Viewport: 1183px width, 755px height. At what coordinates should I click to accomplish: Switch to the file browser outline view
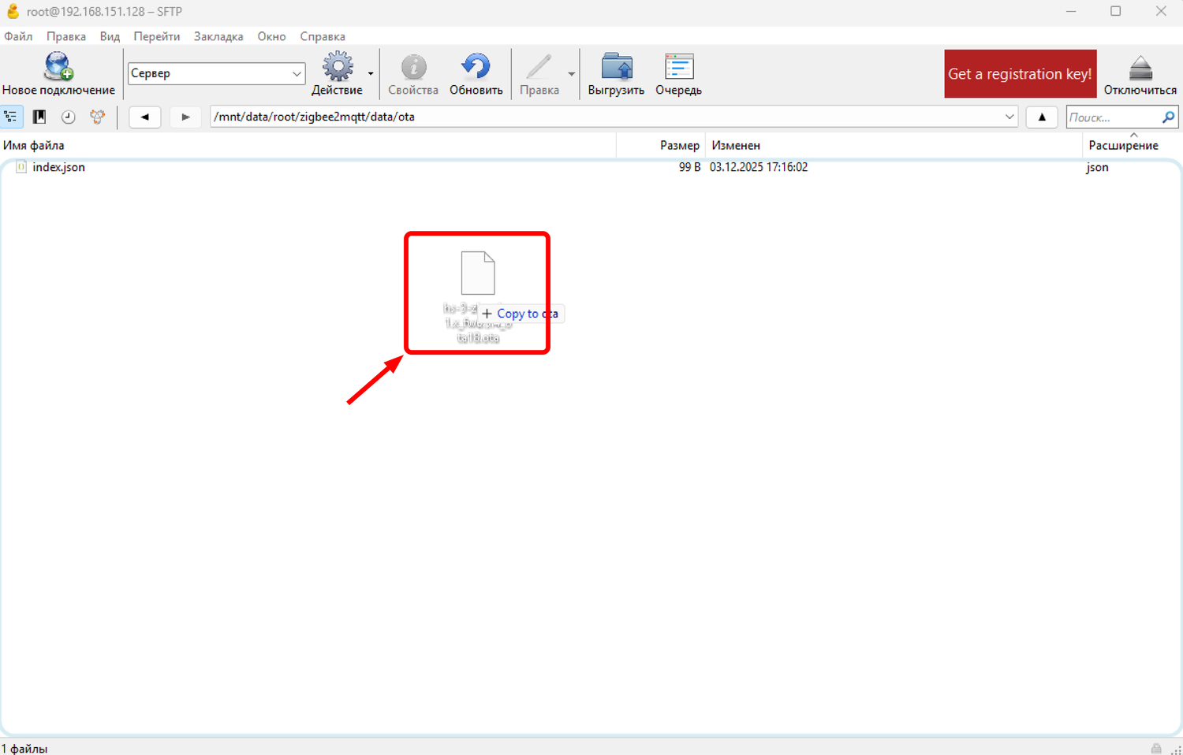point(11,117)
